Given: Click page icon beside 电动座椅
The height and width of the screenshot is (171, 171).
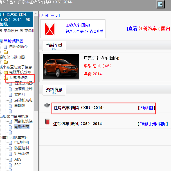Looking at the screenshot, I should tap(10, 143).
